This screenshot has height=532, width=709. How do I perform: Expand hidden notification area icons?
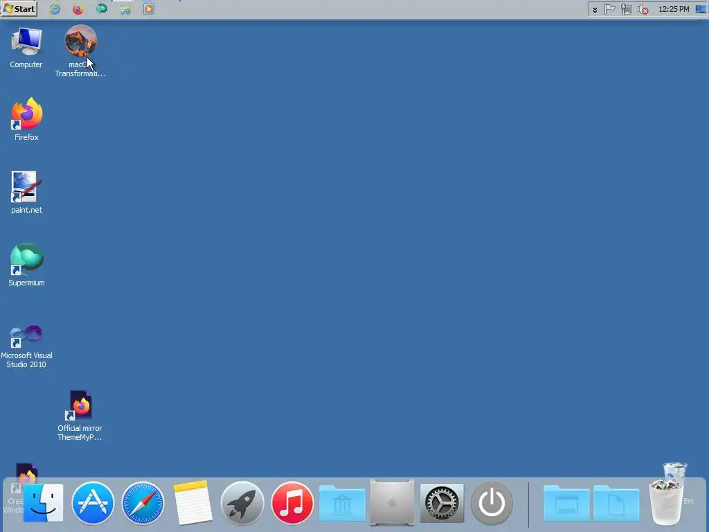(x=595, y=10)
